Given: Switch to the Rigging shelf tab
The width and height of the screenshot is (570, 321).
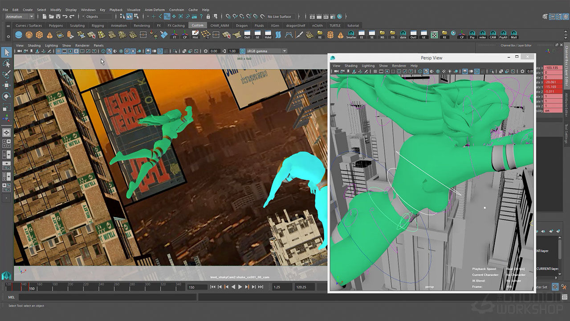Looking at the screenshot, I should [x=98, y=25].
